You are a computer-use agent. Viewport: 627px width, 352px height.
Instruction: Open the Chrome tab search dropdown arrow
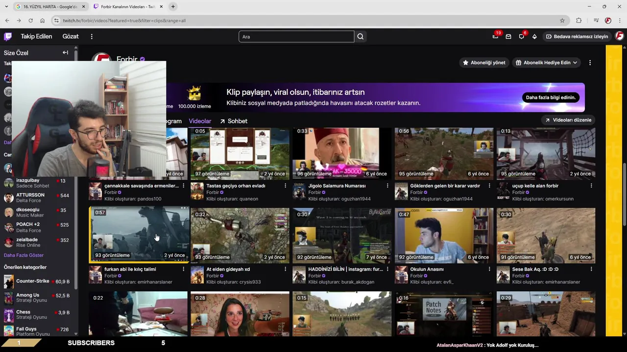(x=7, y=6)
